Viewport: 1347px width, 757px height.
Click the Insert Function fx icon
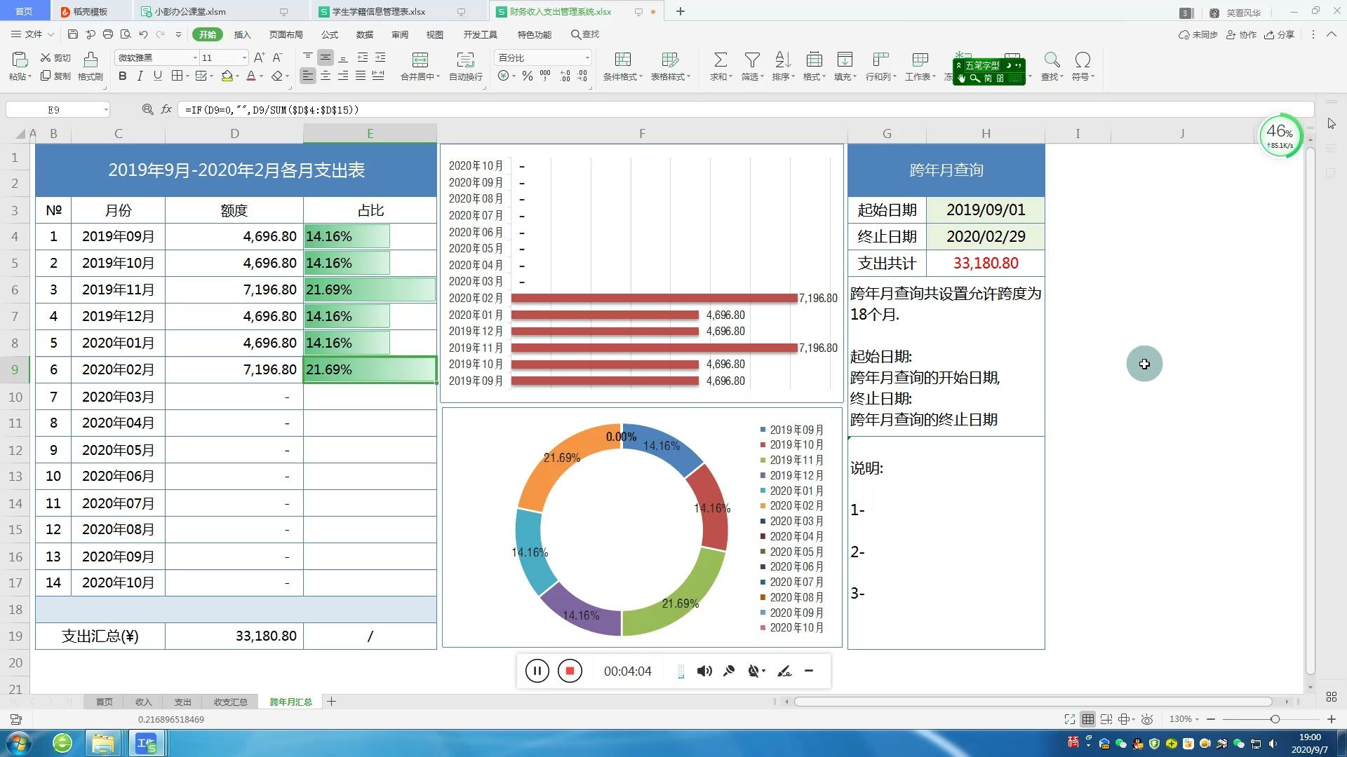(166, 109)
